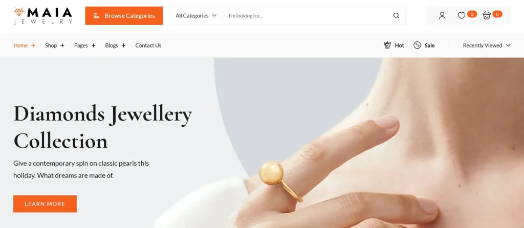This screenshot has height=228, width=524.
Task: Click the crown icon beside Hot
Action: tap(387, 45)
